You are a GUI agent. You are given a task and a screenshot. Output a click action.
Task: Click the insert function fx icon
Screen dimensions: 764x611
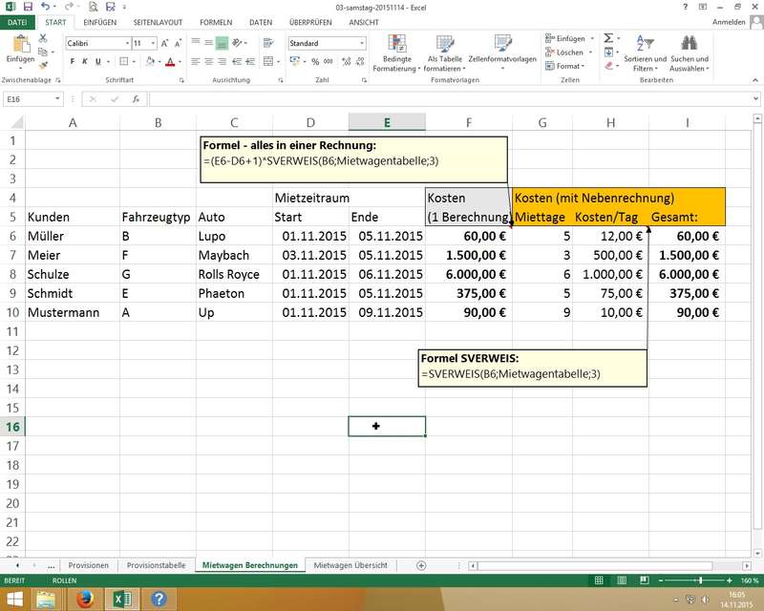135,99
